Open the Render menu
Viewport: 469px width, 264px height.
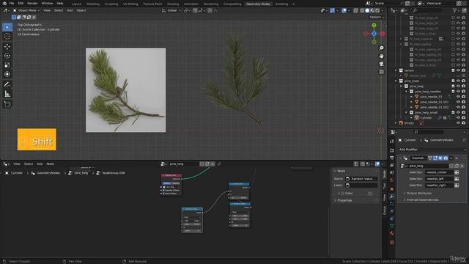point(32,3)
